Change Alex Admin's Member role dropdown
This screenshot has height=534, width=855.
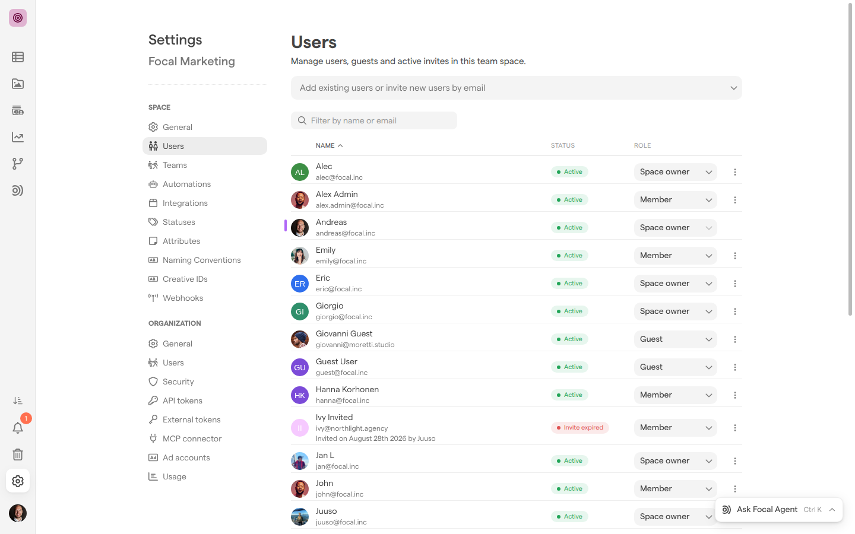tap(676, 200)
